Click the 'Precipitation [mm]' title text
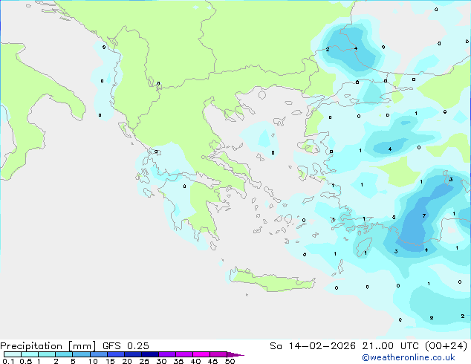Image resolution: width=471 pixels, height=364 pixels. coord(48,346)
